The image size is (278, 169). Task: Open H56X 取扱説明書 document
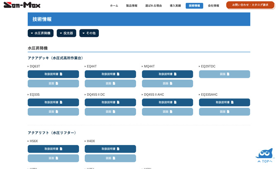pyautogui.click(x=53, y=149)
